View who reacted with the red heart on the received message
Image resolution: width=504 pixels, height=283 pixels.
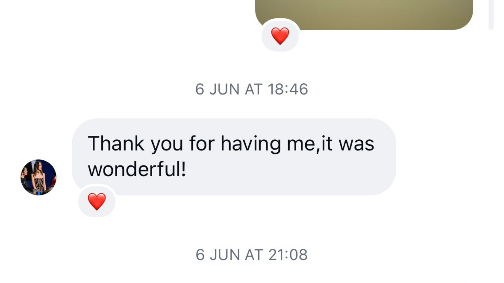(97, 202)
